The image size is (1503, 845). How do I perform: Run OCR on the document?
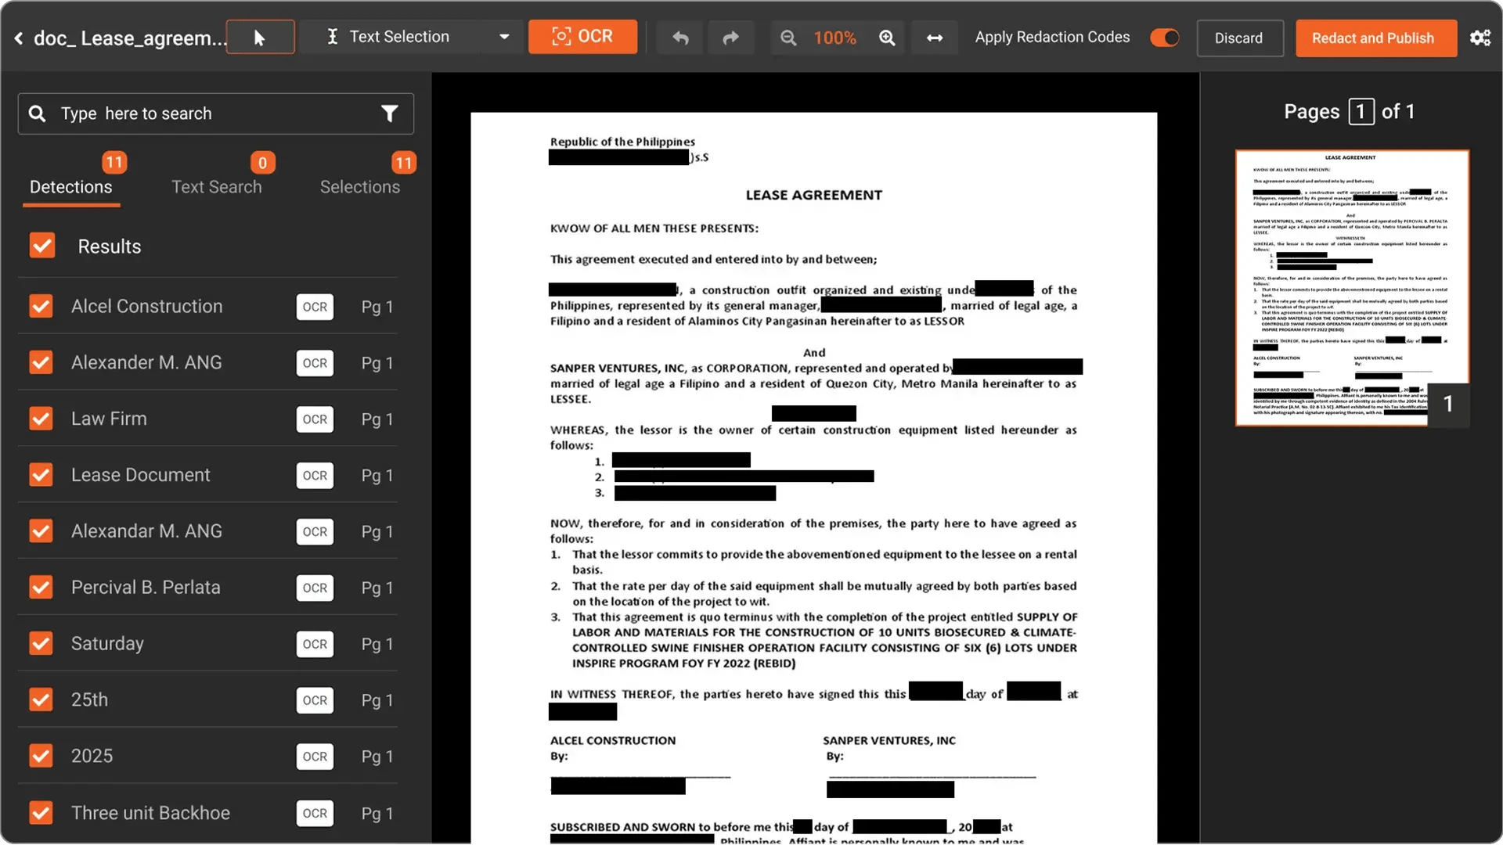click(x=582, y=37)
